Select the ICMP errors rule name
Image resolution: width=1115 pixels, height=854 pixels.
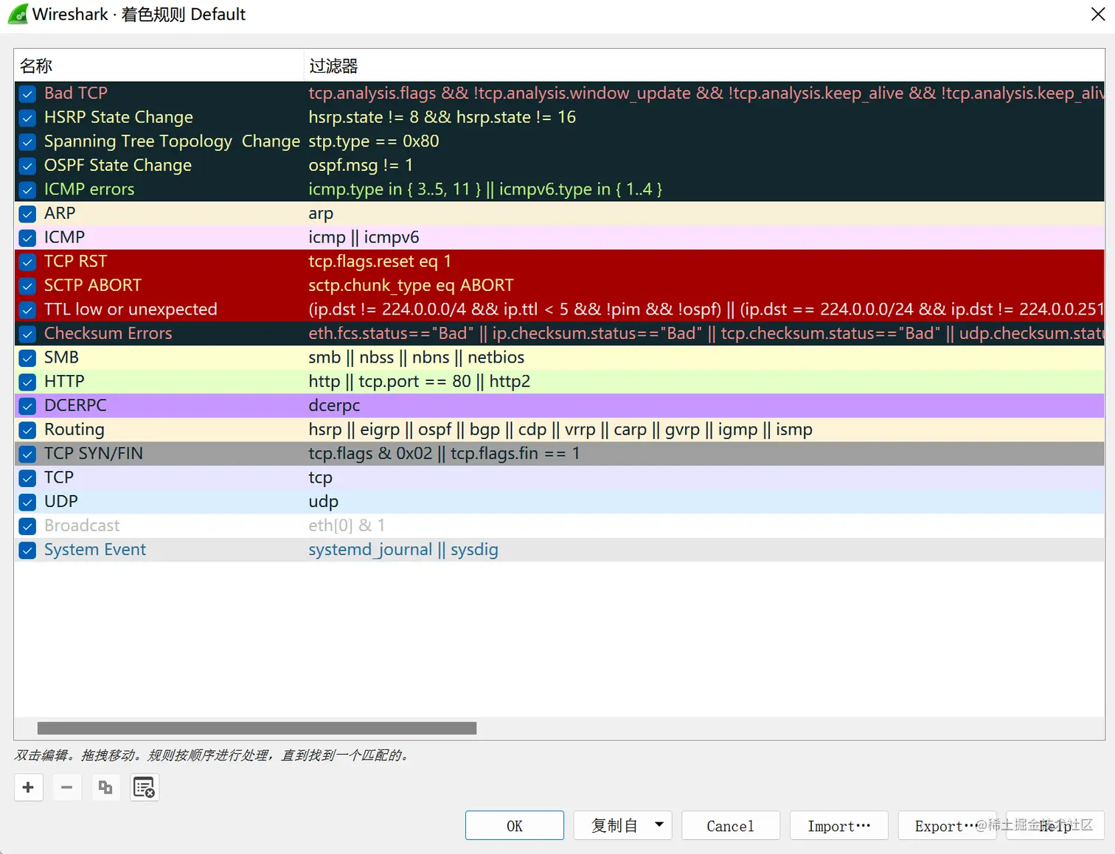[89, 189]
